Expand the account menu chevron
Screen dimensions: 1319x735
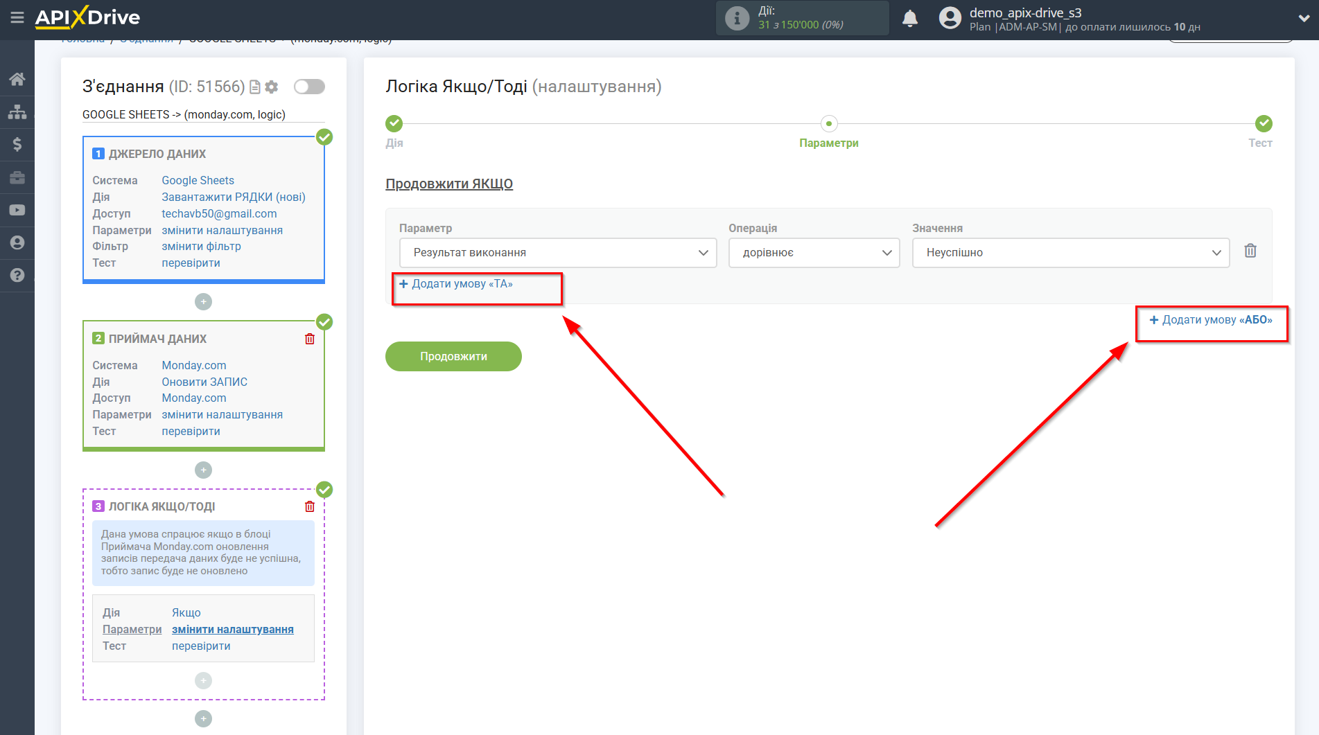[1304, 19]
